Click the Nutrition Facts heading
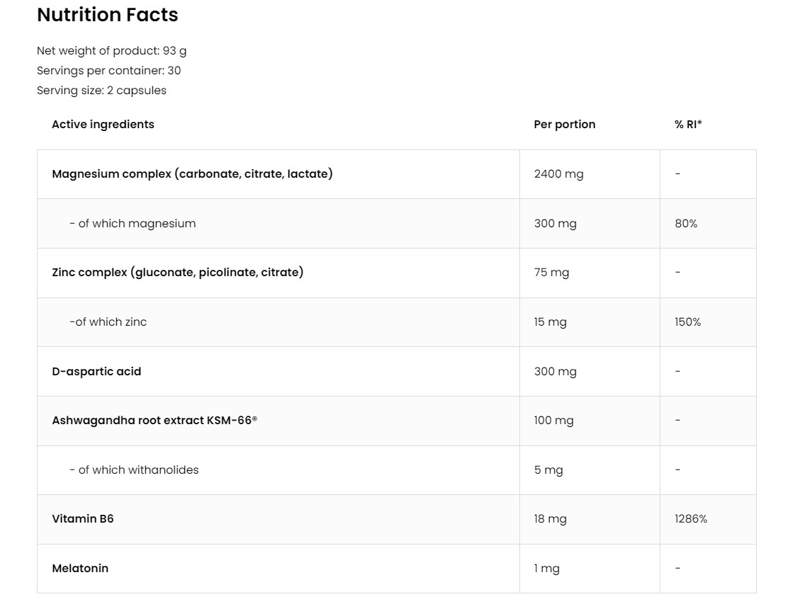Viewport: 795px width, 609px height. point(108,15)
